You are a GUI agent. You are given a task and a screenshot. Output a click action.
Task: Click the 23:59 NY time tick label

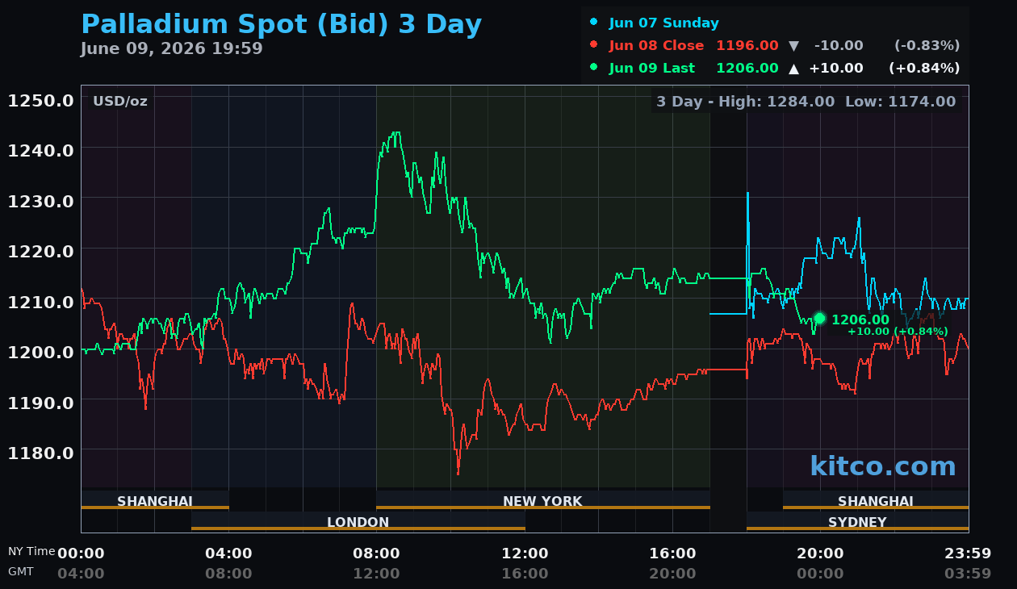pos(968,553)
